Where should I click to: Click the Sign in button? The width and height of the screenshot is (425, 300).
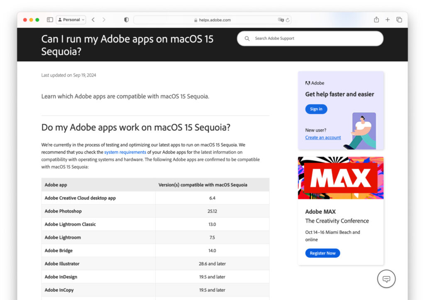coord(316,108)
